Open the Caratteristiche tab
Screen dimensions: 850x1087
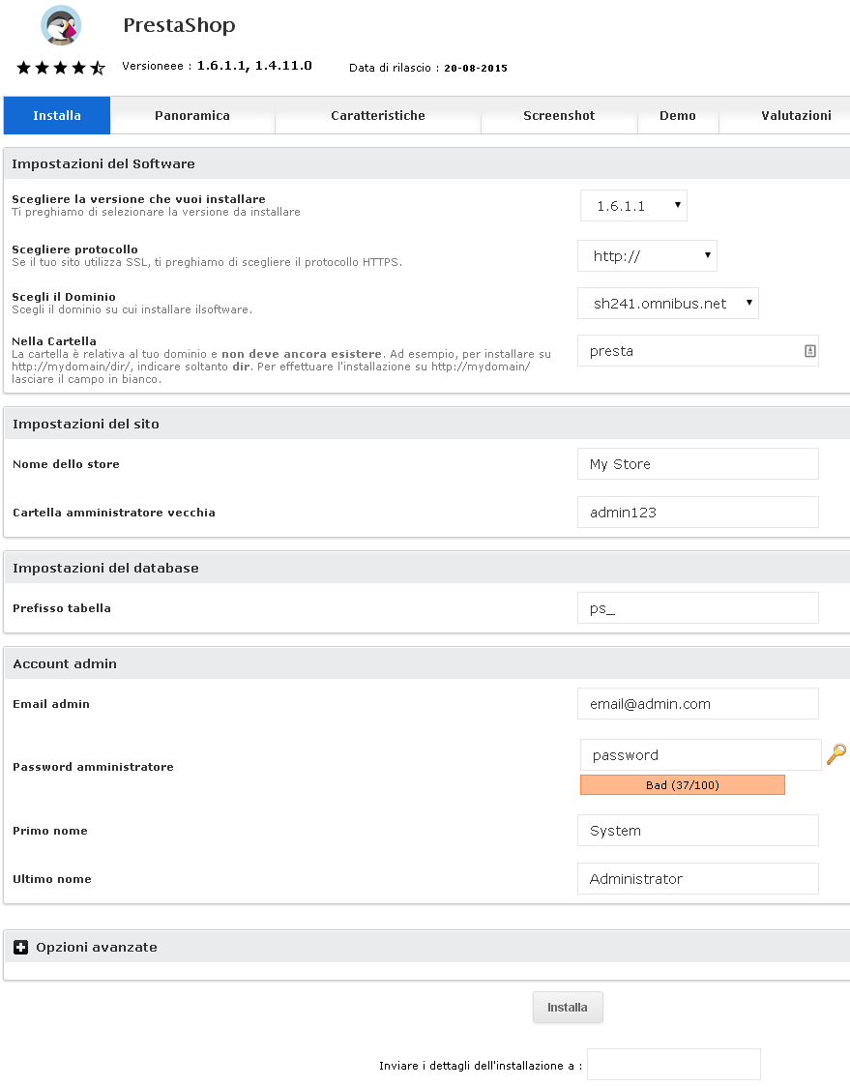pyautogui.click(x=378, y=115)
